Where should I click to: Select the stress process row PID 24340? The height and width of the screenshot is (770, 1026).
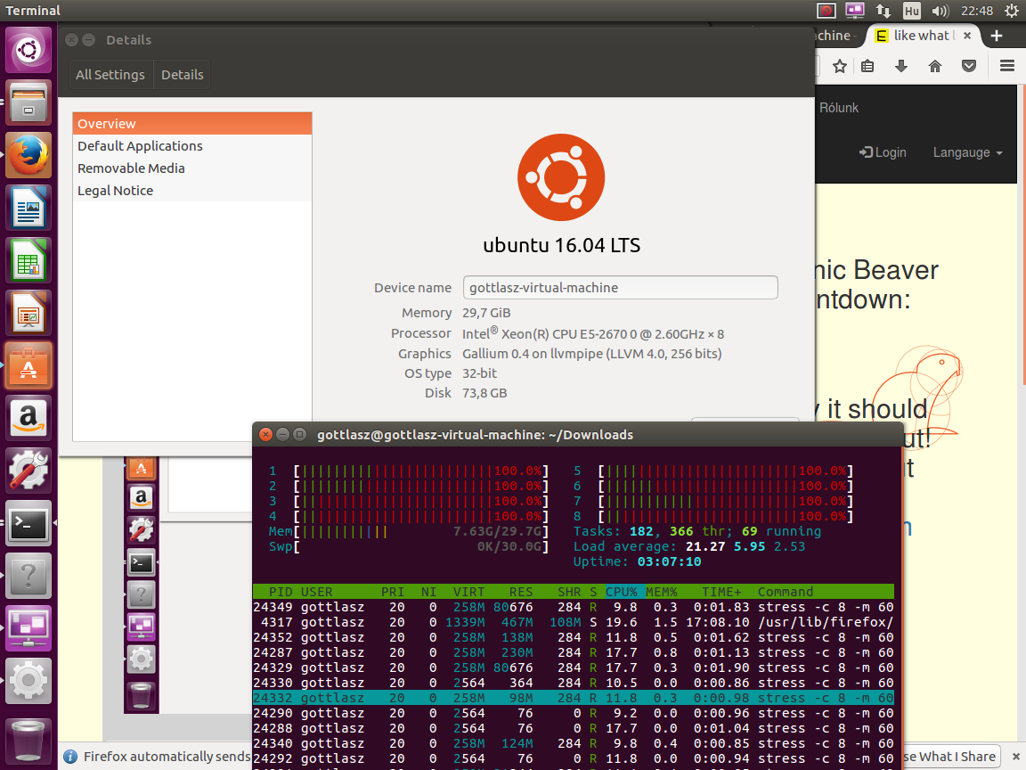[574, 743]
